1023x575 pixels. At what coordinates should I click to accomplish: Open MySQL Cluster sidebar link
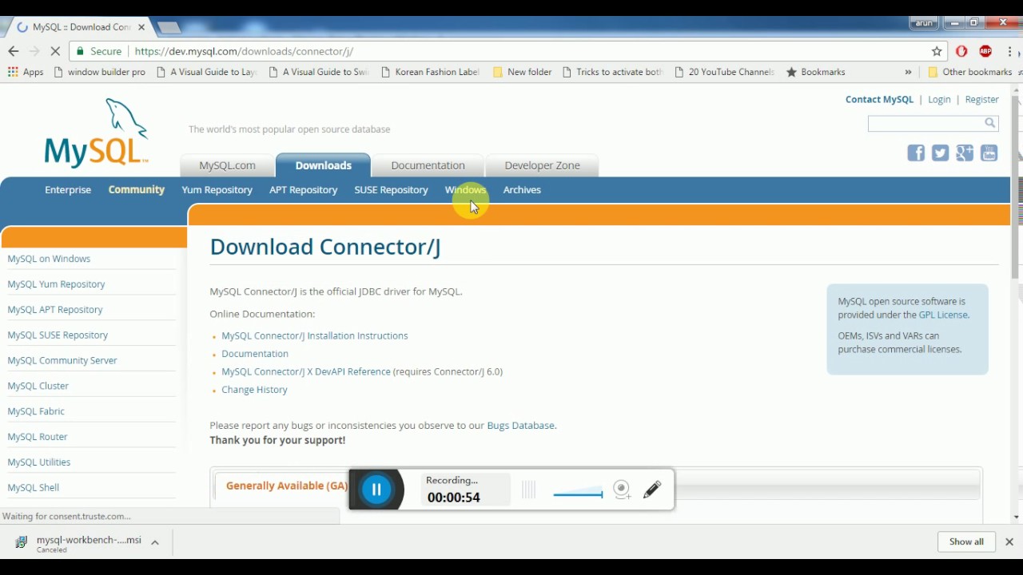pos(38,386)
